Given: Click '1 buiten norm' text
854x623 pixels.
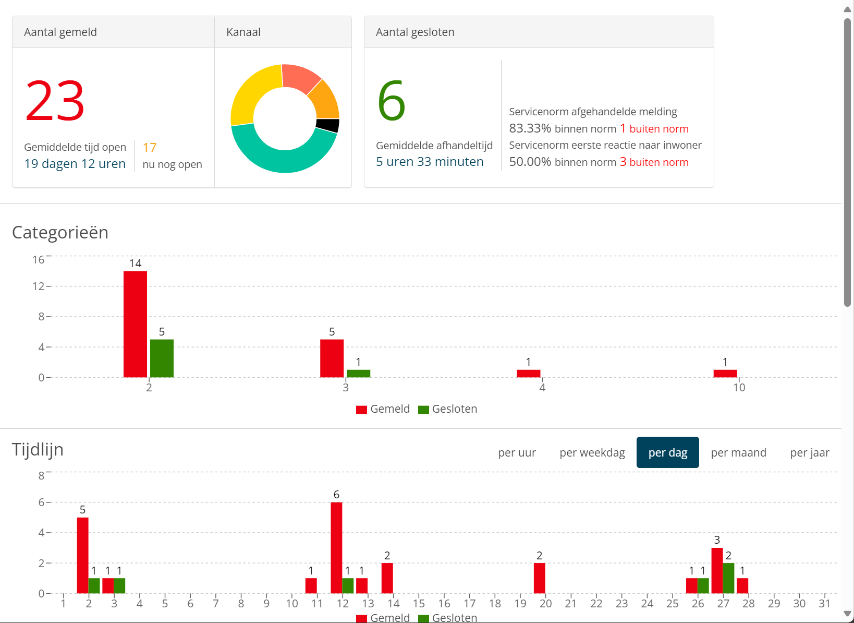Looking at the screenshot, I should click(x=654, y=128).
